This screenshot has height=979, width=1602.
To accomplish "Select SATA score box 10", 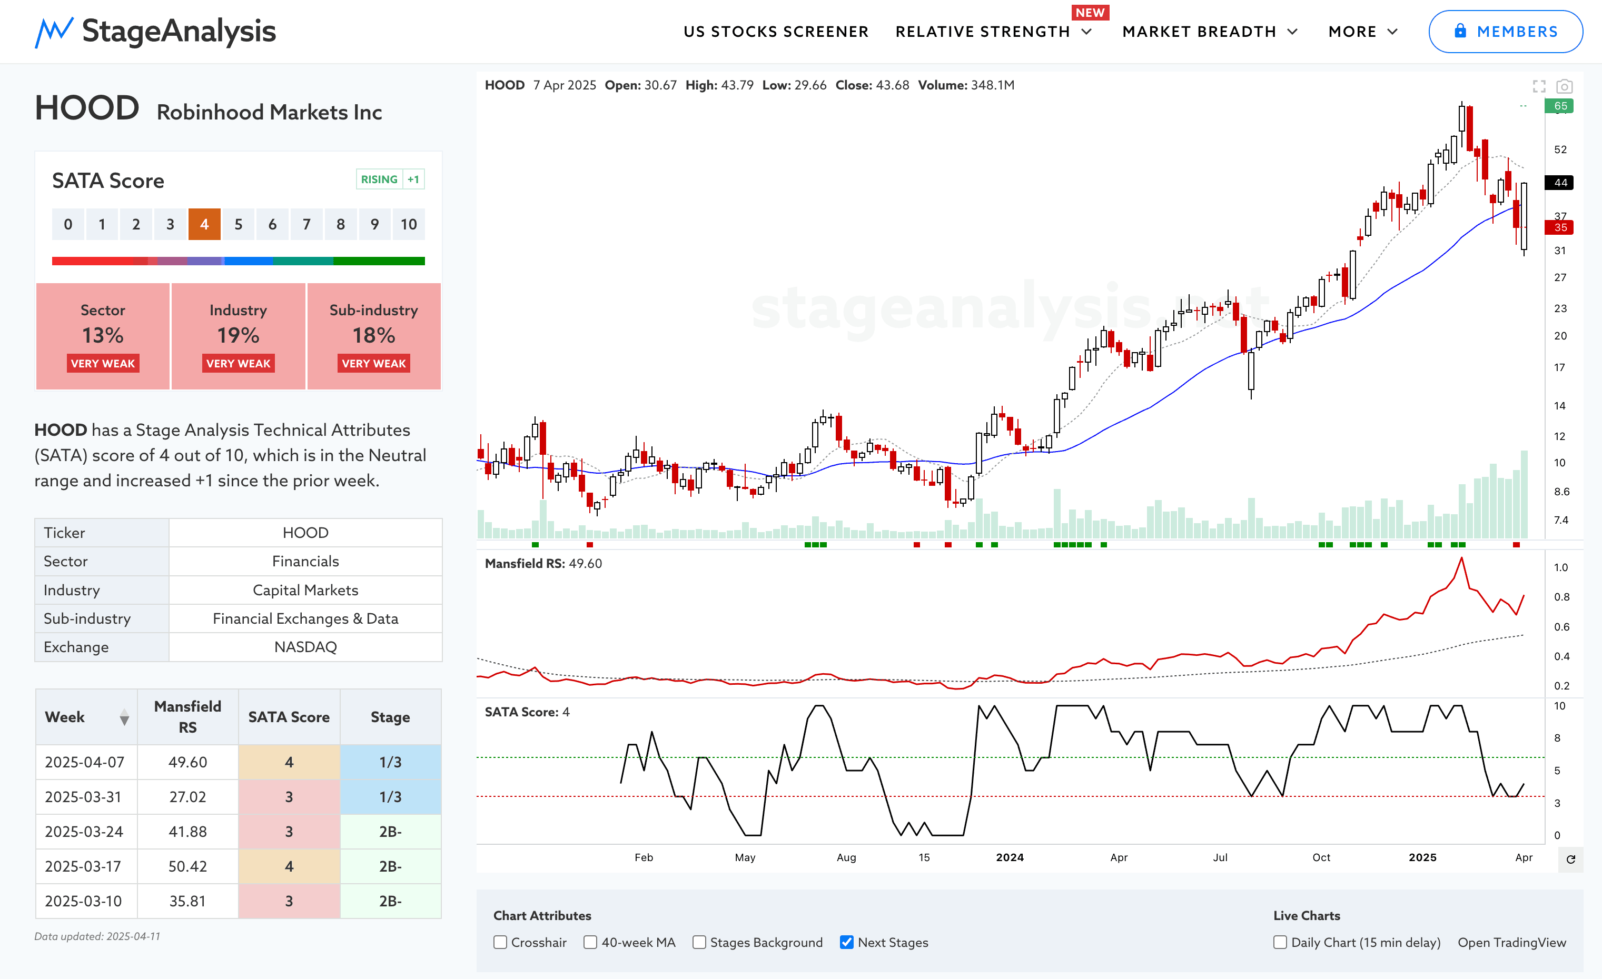I will pos(408,224).
